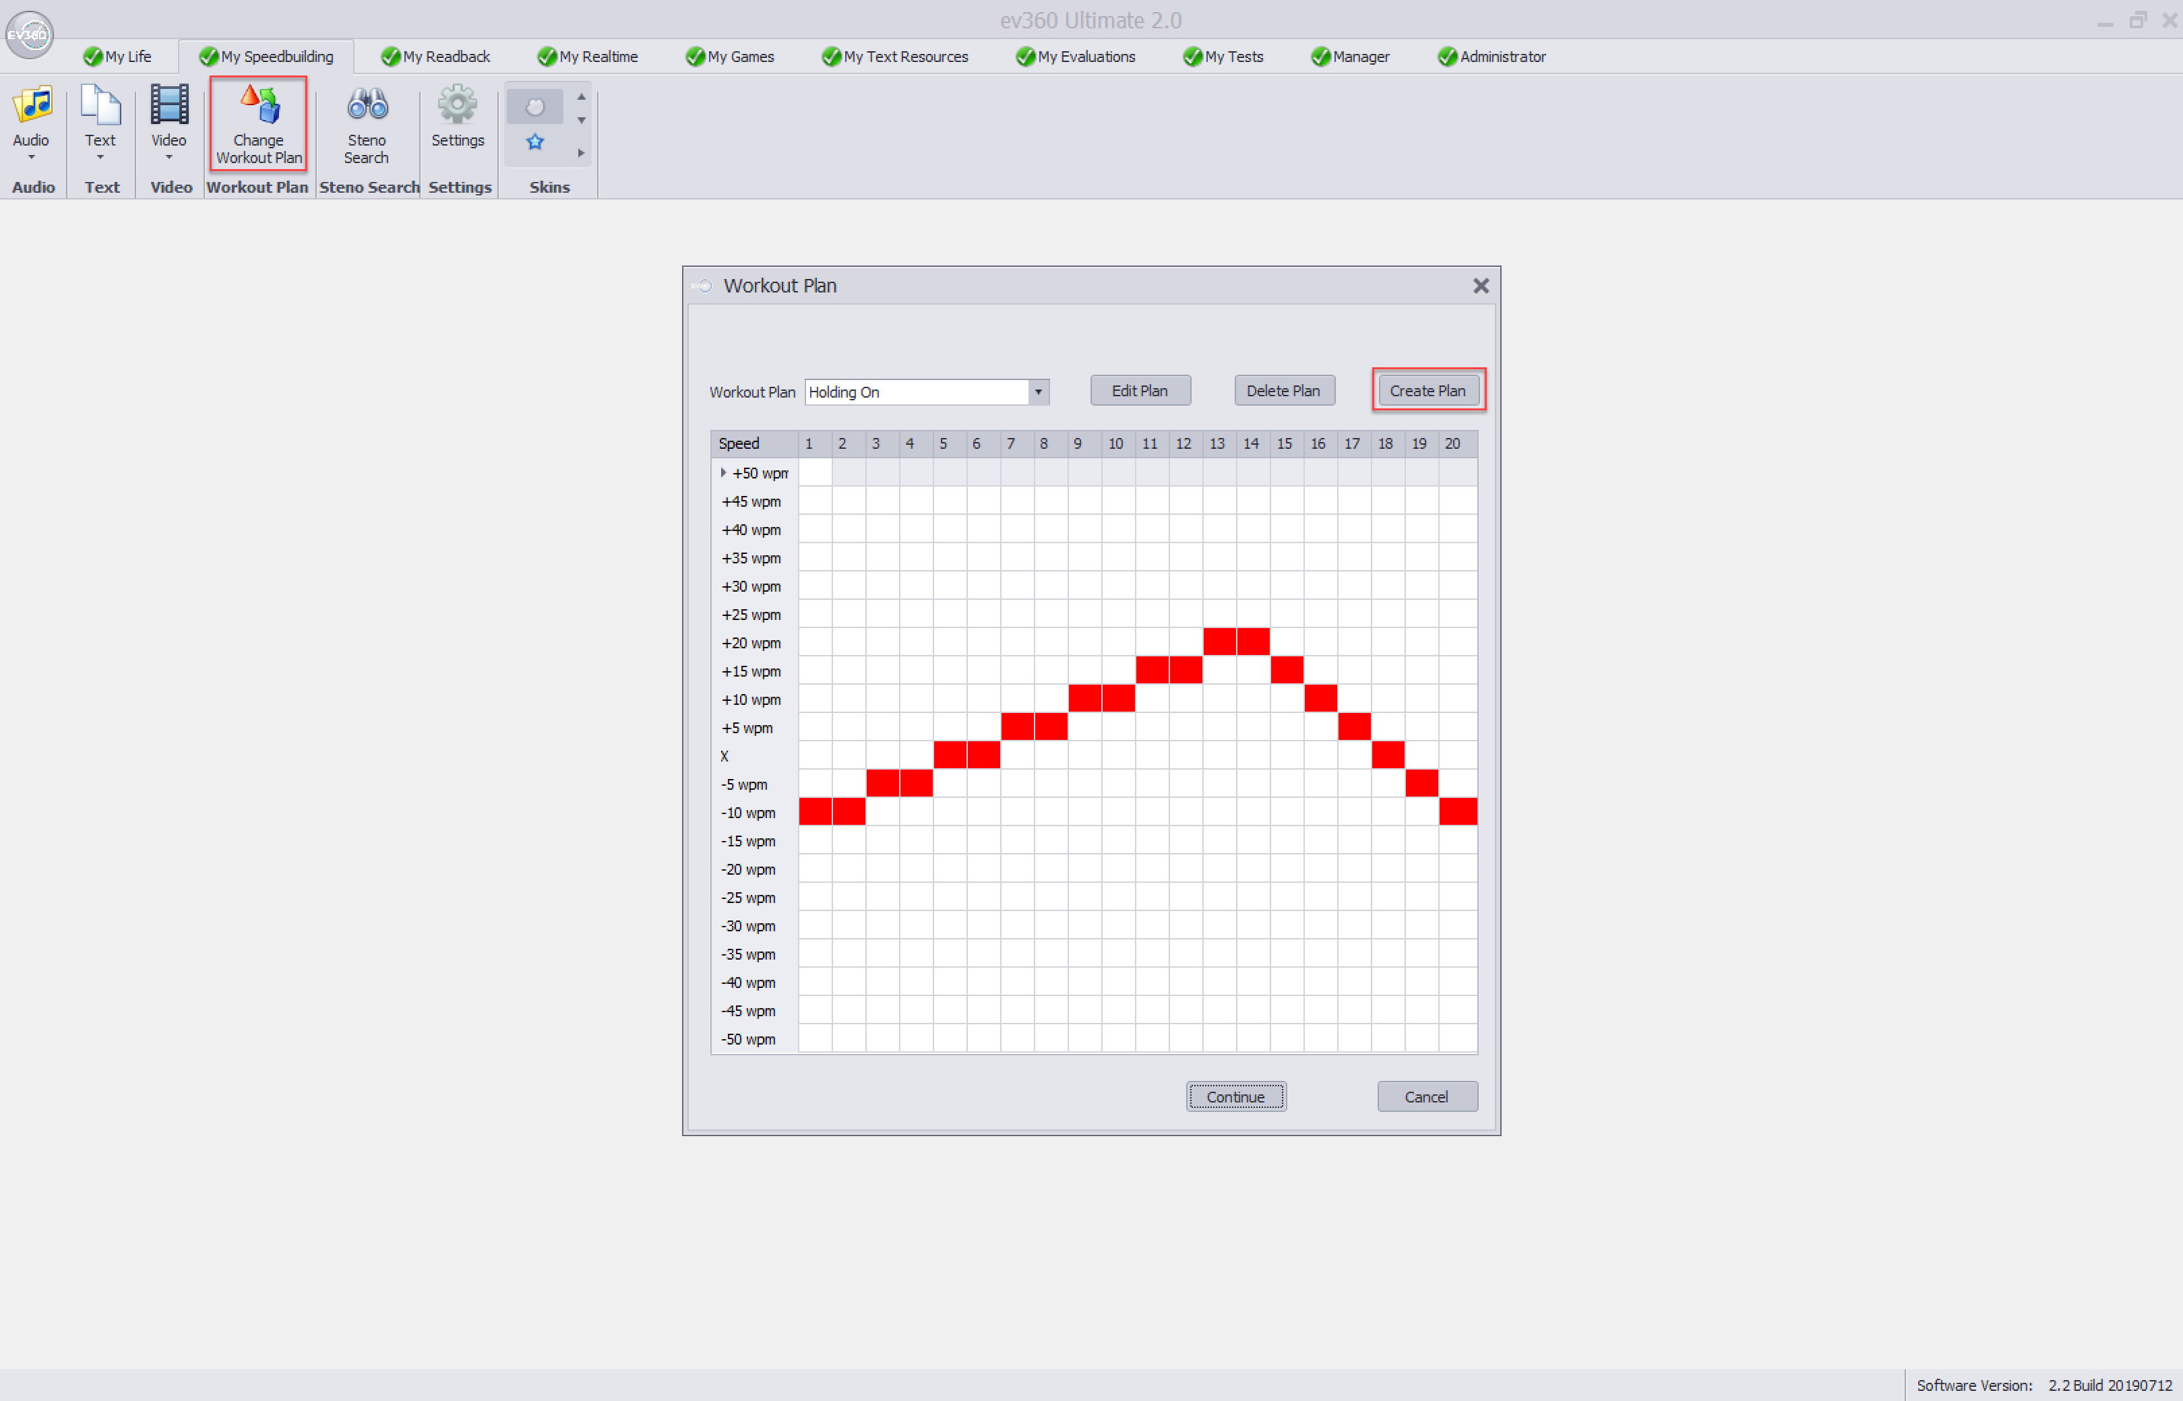Click the Delete Plan button
This screenshot has width=2183, height=1401.
(1285, 391)
